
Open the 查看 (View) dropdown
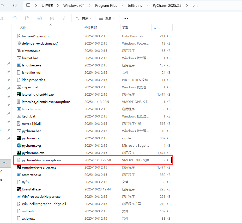tap(107, 18)
